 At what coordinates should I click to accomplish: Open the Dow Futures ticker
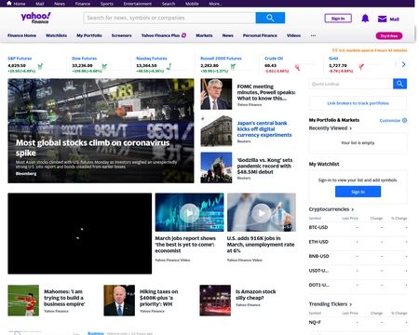pyautogui.click(x=84, y=59)
